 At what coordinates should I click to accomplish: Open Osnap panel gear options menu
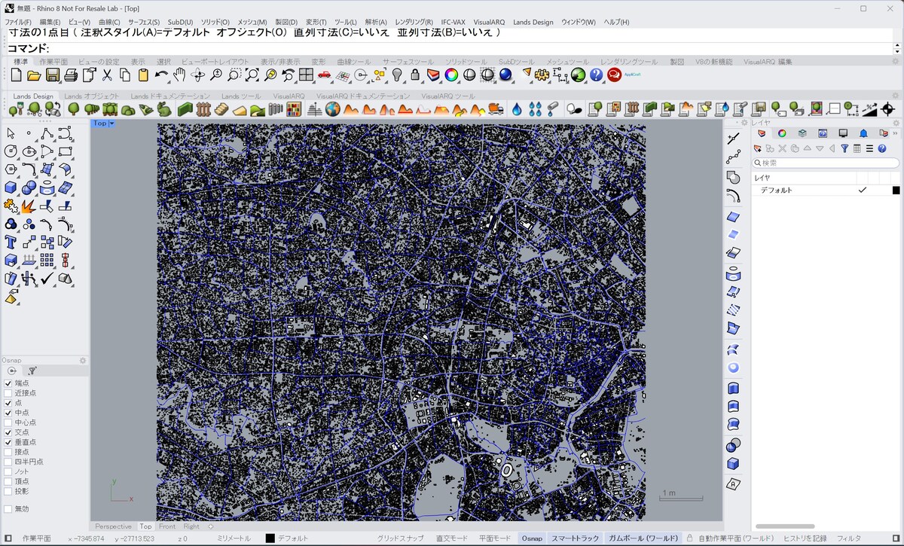click(83, 361)
